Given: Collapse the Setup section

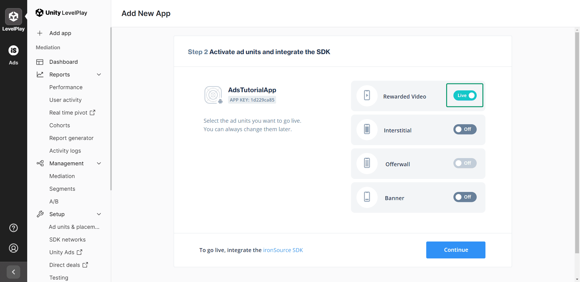Looking at the screenshot, I should click(99, 214).
